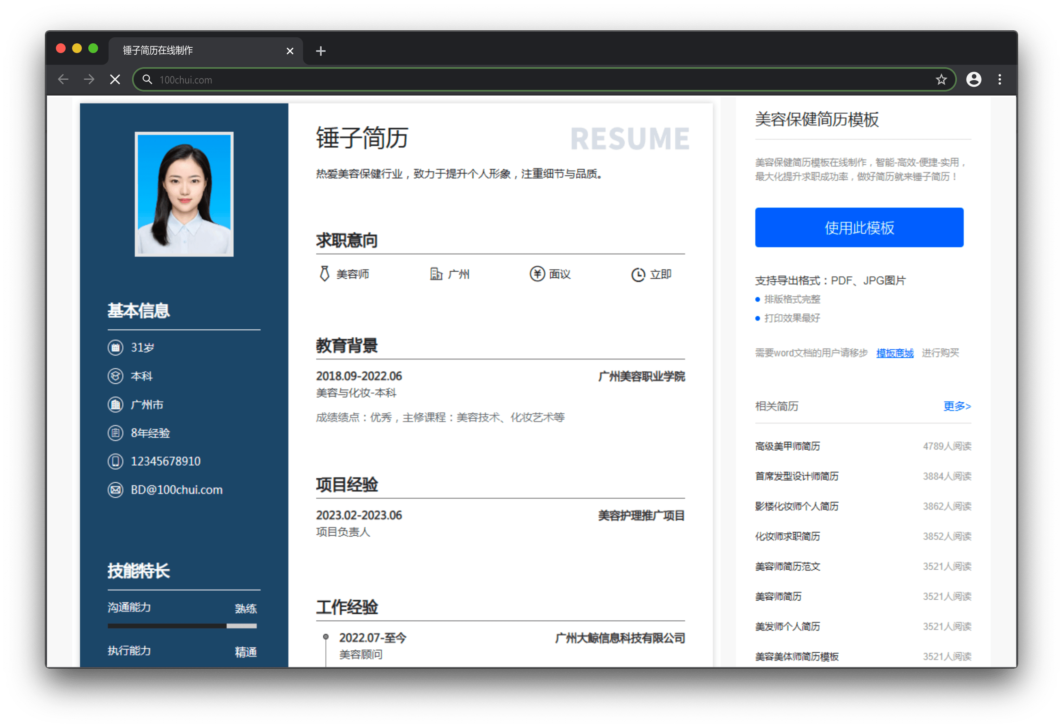Close the 锤子简历在线制作 tab
This screenshot has width=1063, height=728.
click(x=290, y=51)
